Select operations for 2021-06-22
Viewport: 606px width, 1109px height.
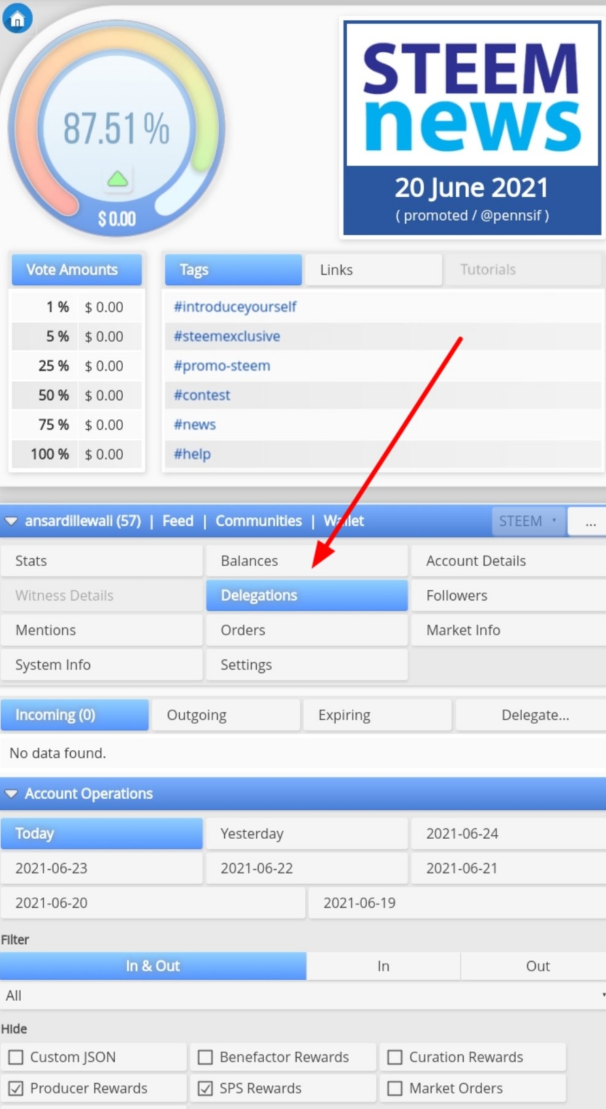click(x=307, y=868)
